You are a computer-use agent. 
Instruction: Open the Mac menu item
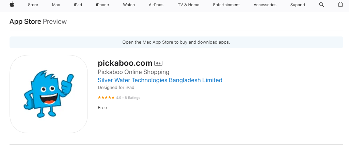click(x=56, y=5)
